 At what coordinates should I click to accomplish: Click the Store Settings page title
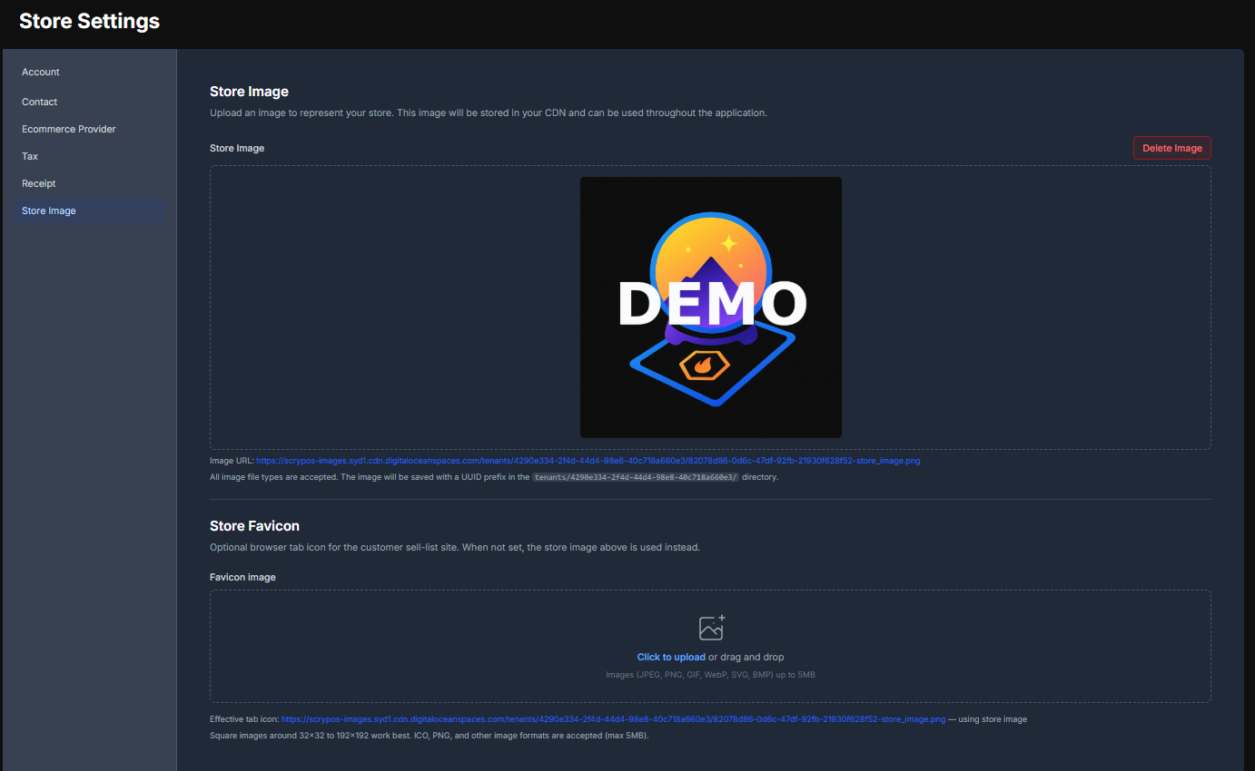89,21
